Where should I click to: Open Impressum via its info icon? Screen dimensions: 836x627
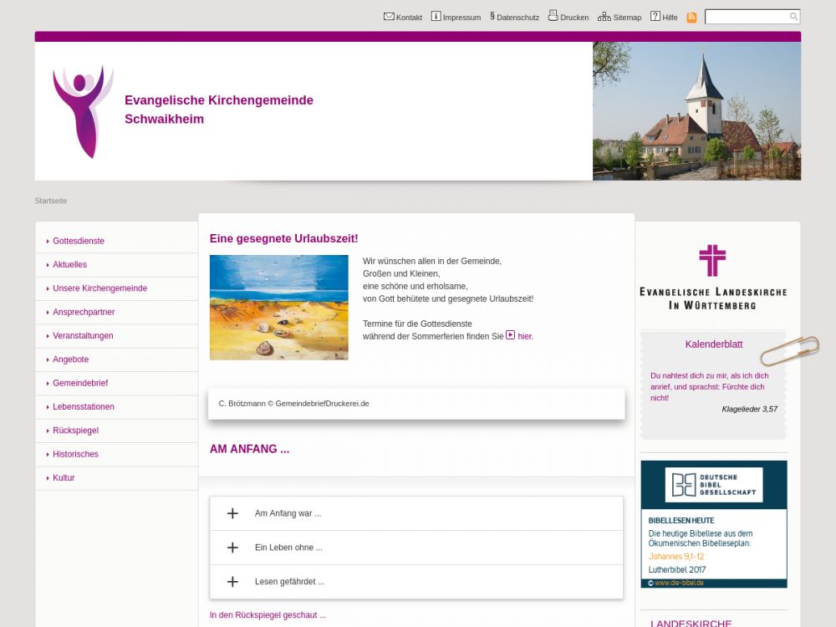point(436,17)
